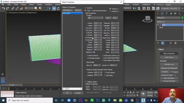Select the Cloth radio button

(85, 11)
